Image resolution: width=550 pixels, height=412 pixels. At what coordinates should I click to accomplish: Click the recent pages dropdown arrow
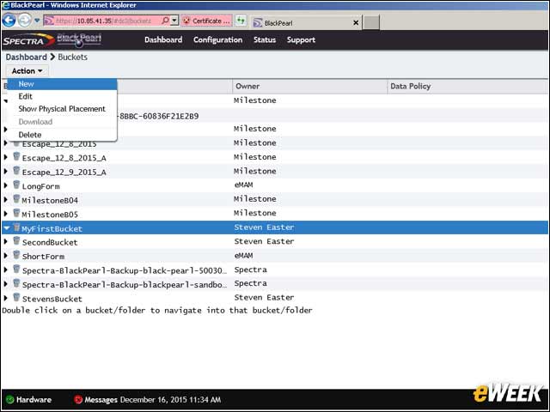point(37,21)
